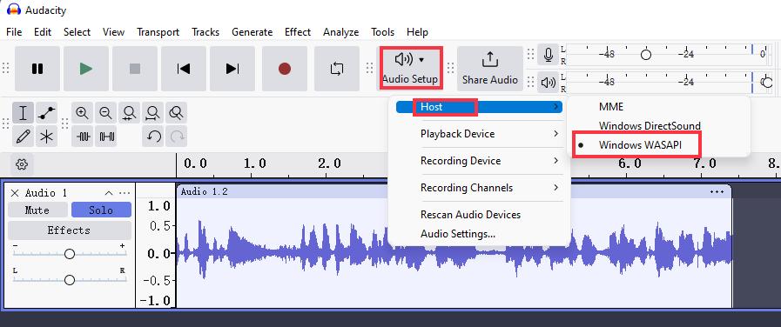The height and width of the screenshot is (327, 781).
Task: Click the Audio 1.2 clip title
Action: click(205, 191)
